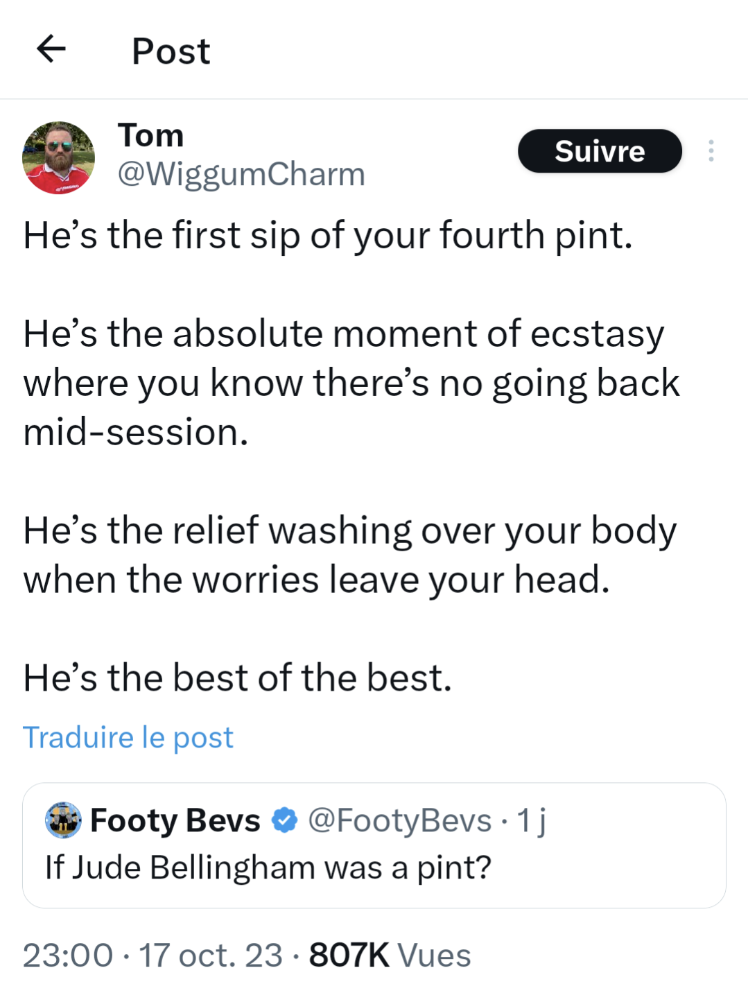
Task: Tap the Footy Bevs avatar icon
Action: click(63, 820)
